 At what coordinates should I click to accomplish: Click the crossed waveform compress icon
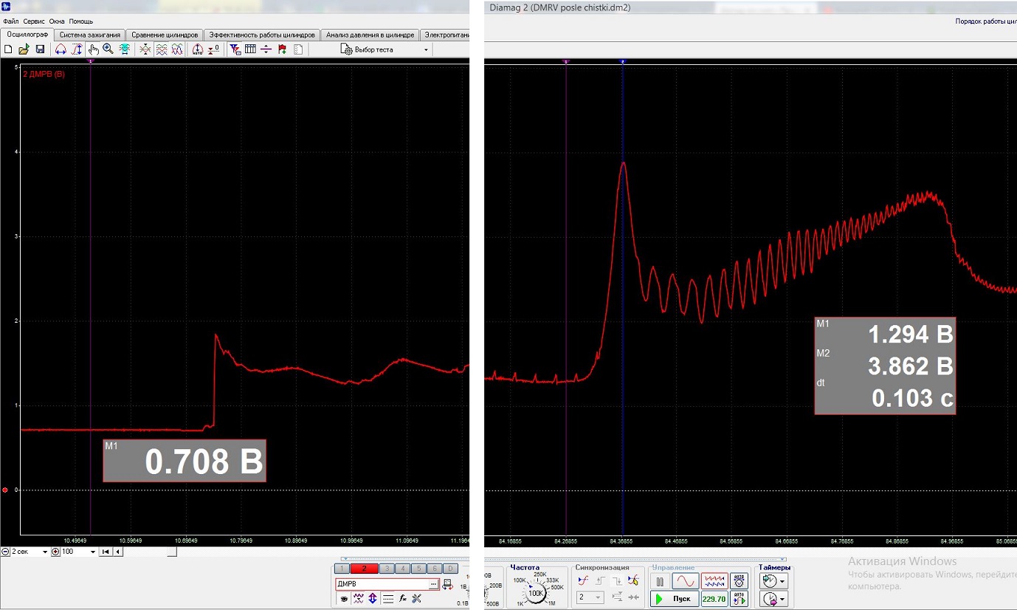coord(145,49)
